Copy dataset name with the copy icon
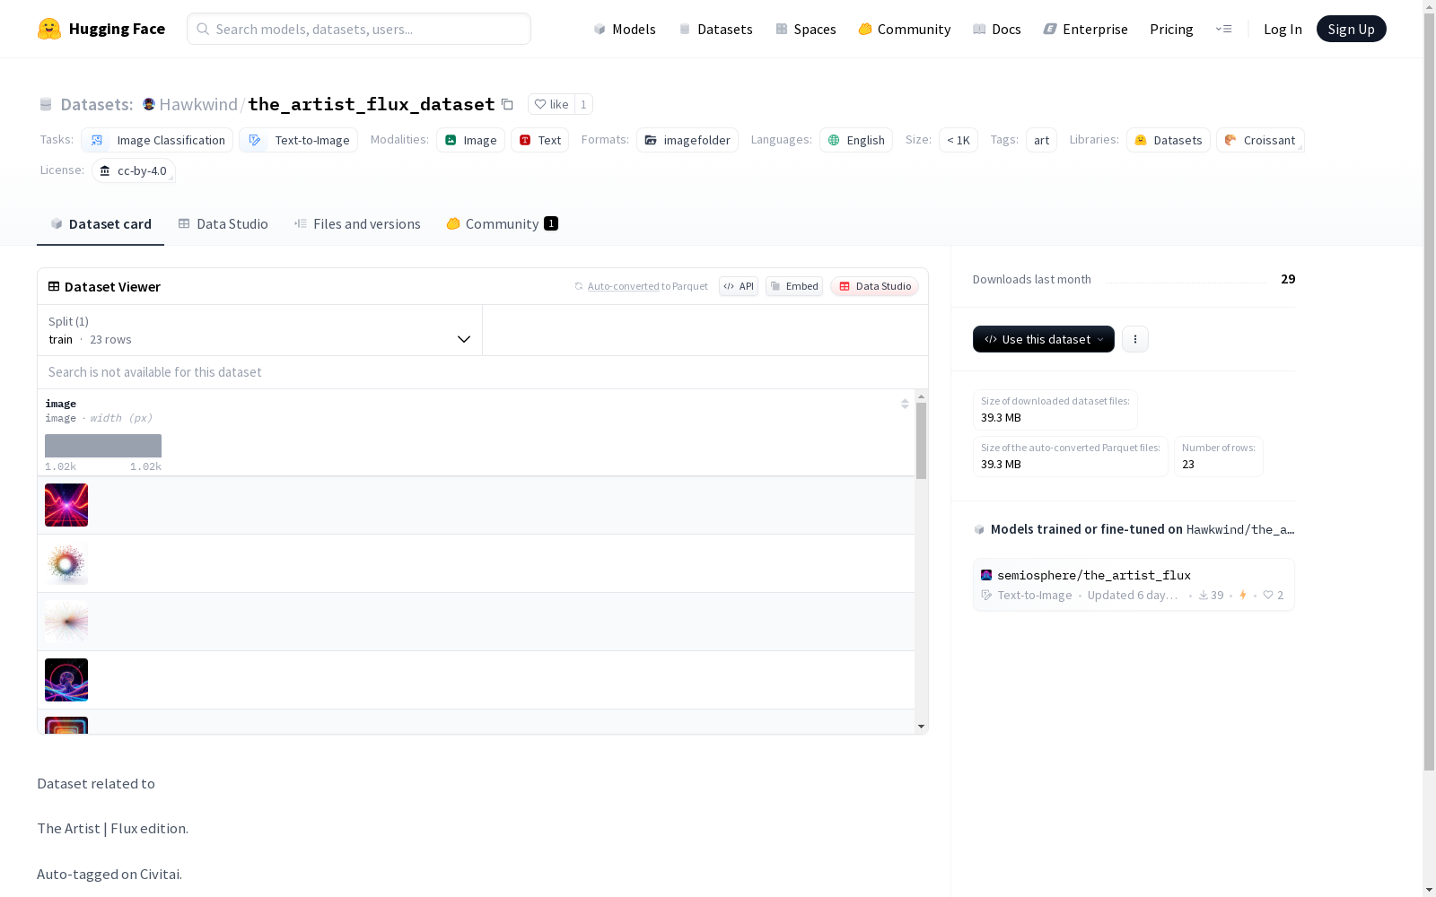This screenshot has height=897, width=1436. 507,104
